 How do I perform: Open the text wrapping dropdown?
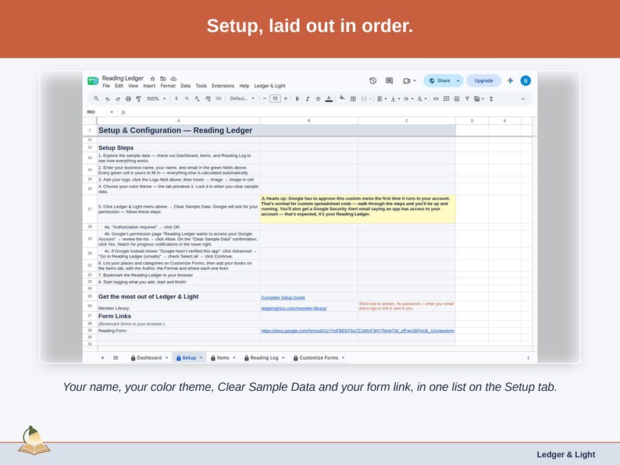(408, 99)
